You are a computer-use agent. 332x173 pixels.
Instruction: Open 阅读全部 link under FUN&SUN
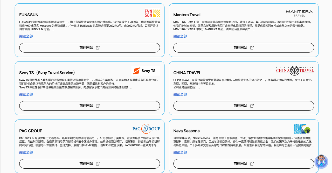(x=26, y=36)
